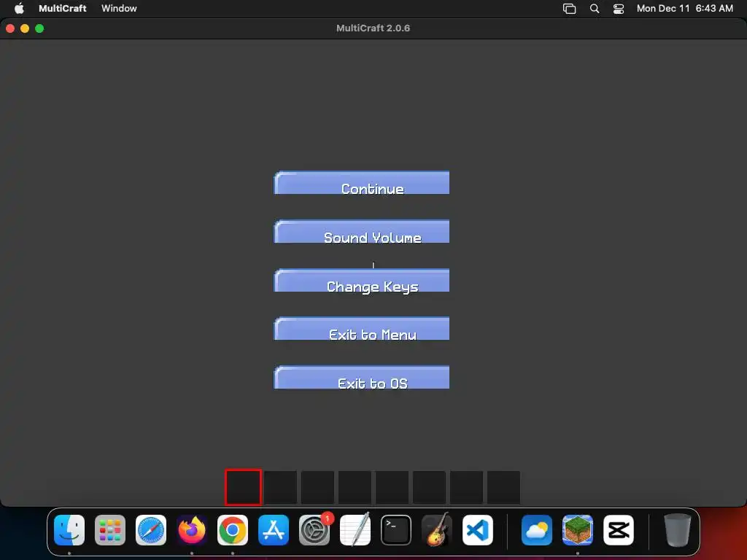Image resolution: width=747 pixels, height=560 pixels.
Task: Open System Settings from the Dock
Action: (x=314, y=530)
